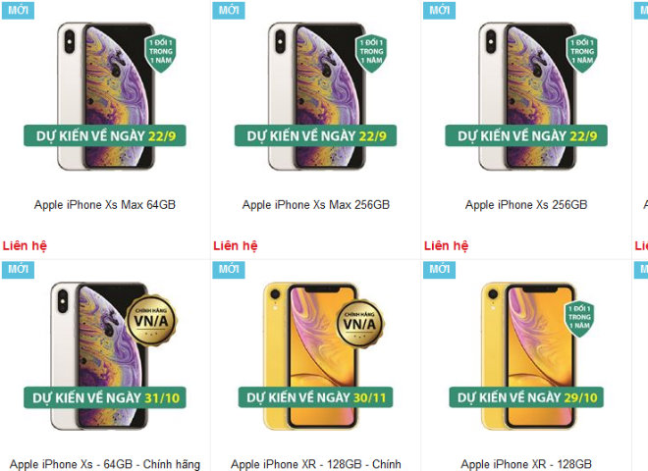Click the MỚI badge on iPhone Xs Max 64GB
648x471 pixels.
click(x=18, y=10)
